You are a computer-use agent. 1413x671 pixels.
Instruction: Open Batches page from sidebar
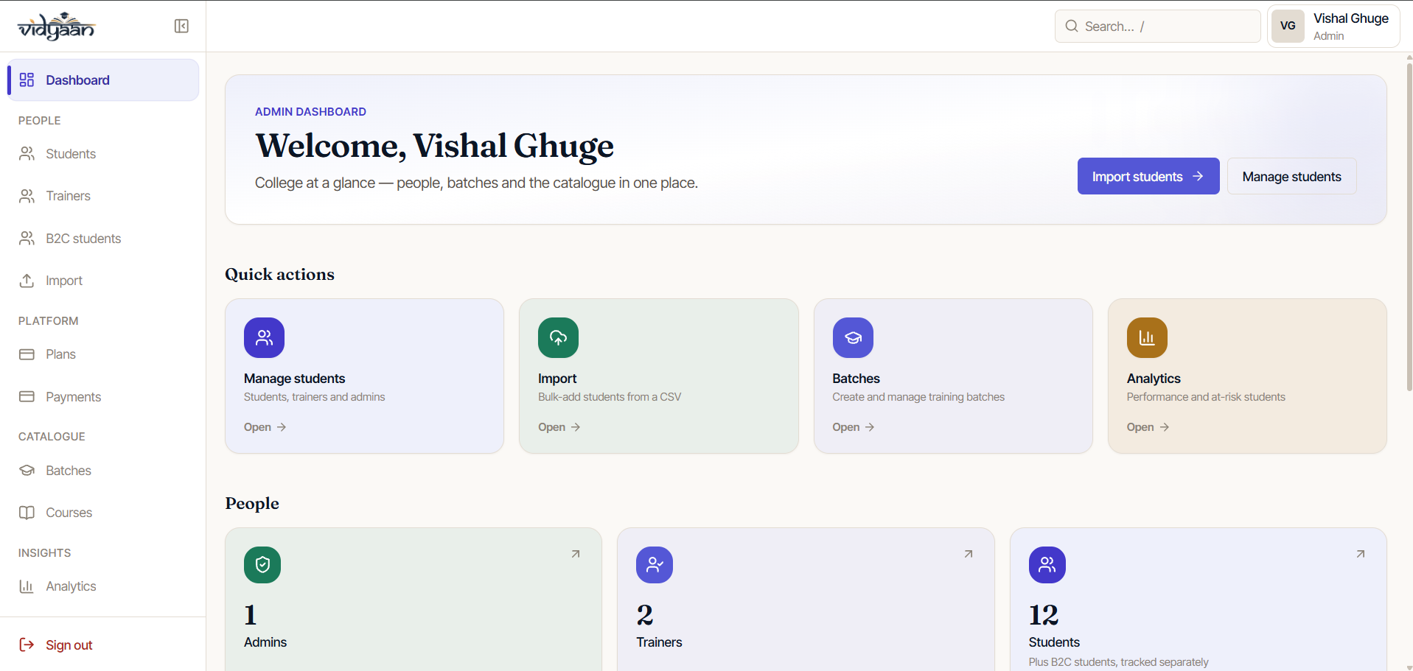click(x=103, y=470)
